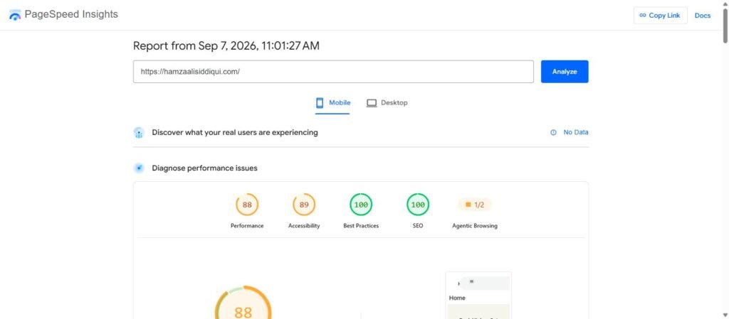
Task: Click the SEO label
Action: 418,226
